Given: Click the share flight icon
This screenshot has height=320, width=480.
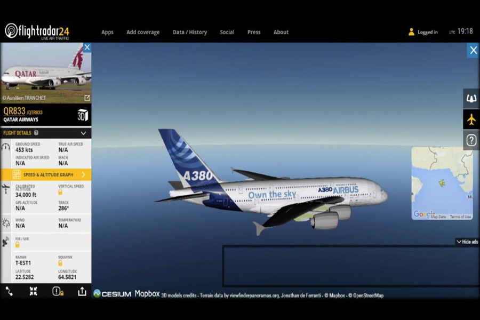Looking at the screenshot, I should click(82, 291).
